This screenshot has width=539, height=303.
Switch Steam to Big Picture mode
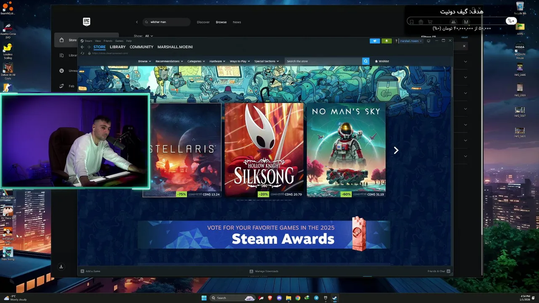point(428,41)
